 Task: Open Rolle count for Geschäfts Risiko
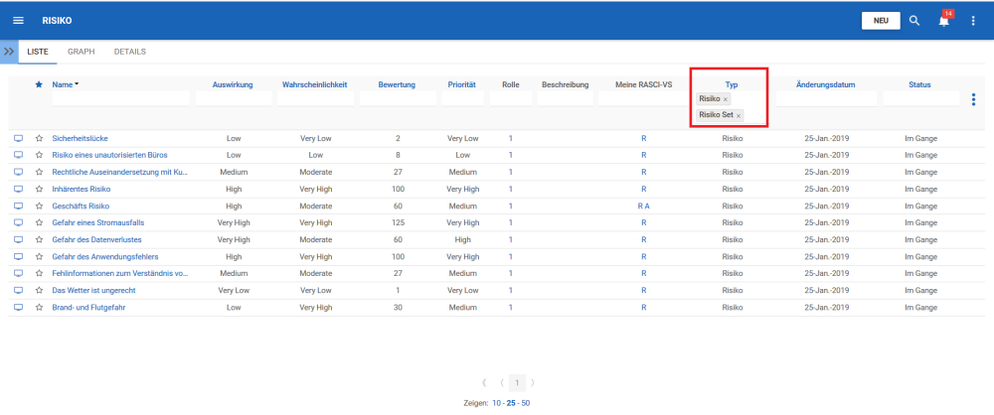(x=510, y=206)
